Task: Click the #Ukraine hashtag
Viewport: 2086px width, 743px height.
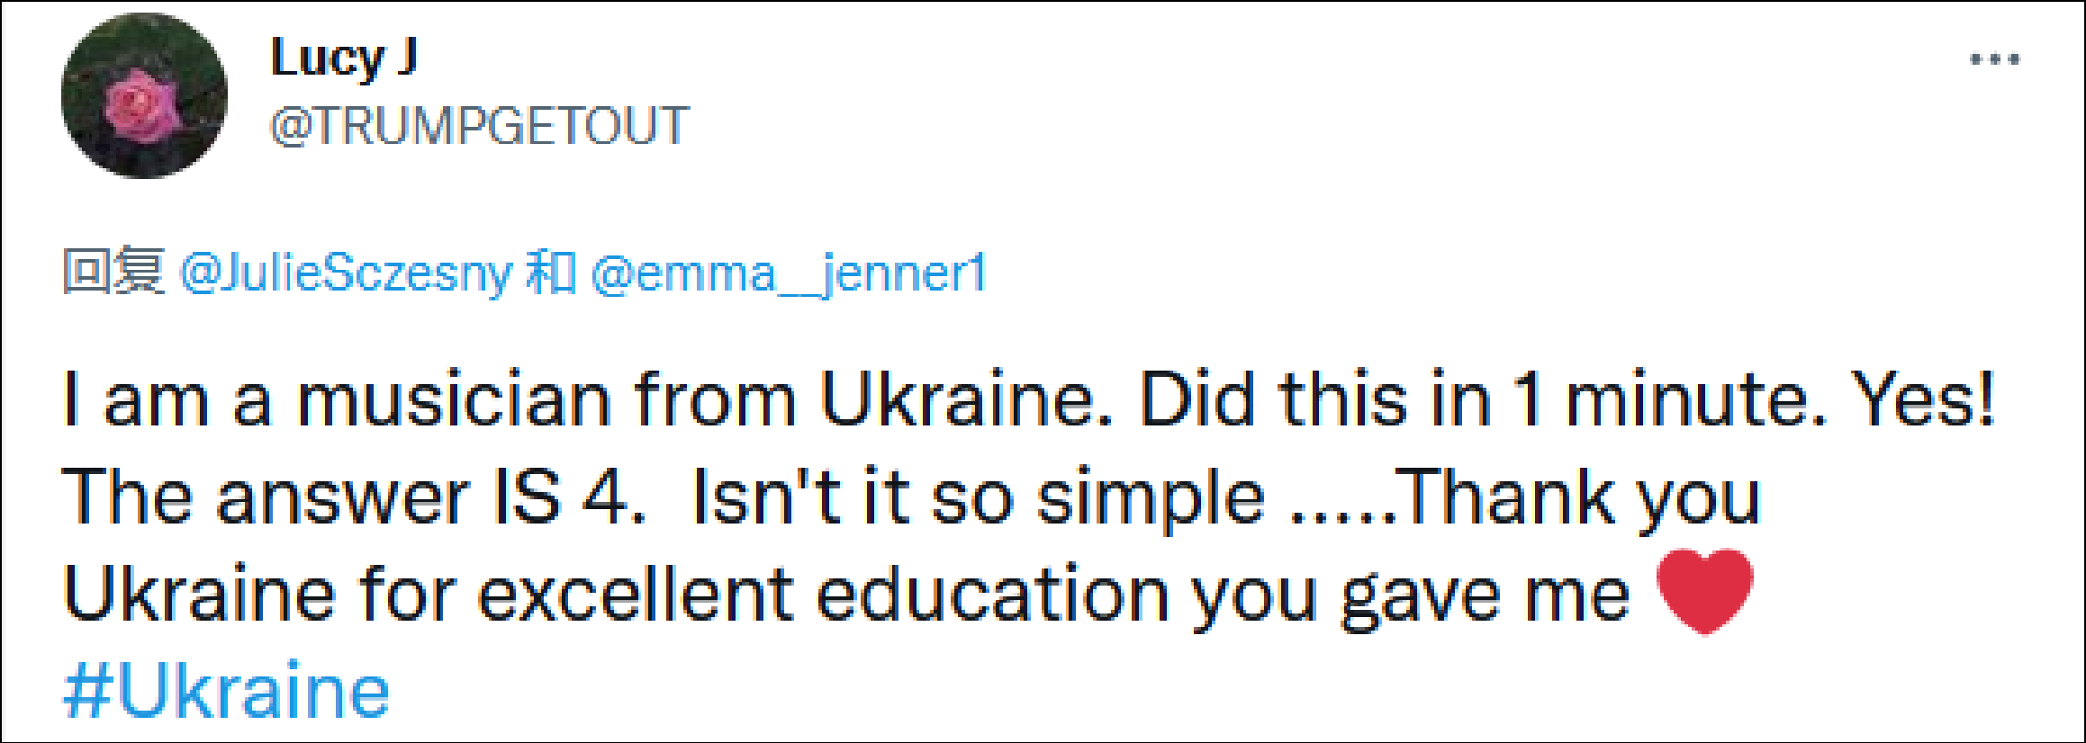Action: click(x=227, y=691)
